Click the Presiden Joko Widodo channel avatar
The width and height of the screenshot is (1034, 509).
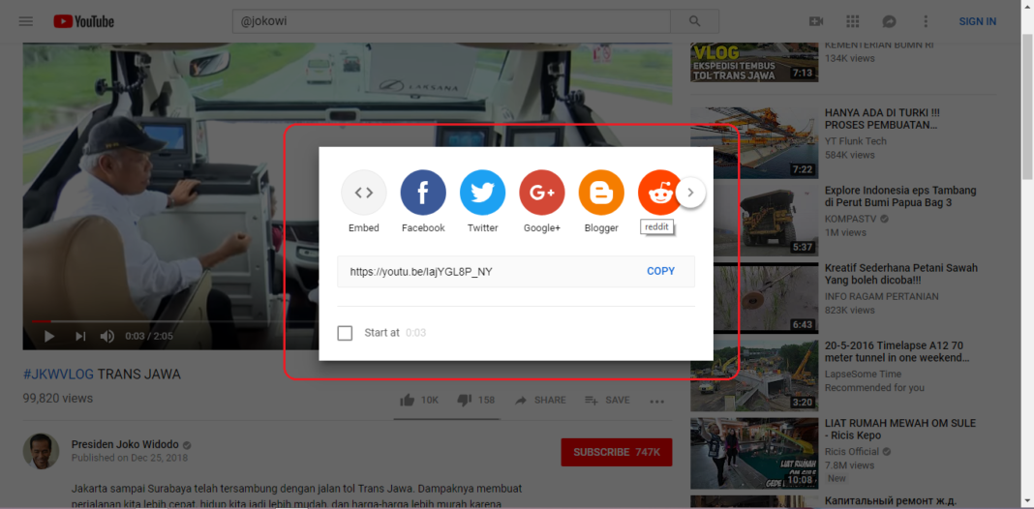click(x=41, y=452)
